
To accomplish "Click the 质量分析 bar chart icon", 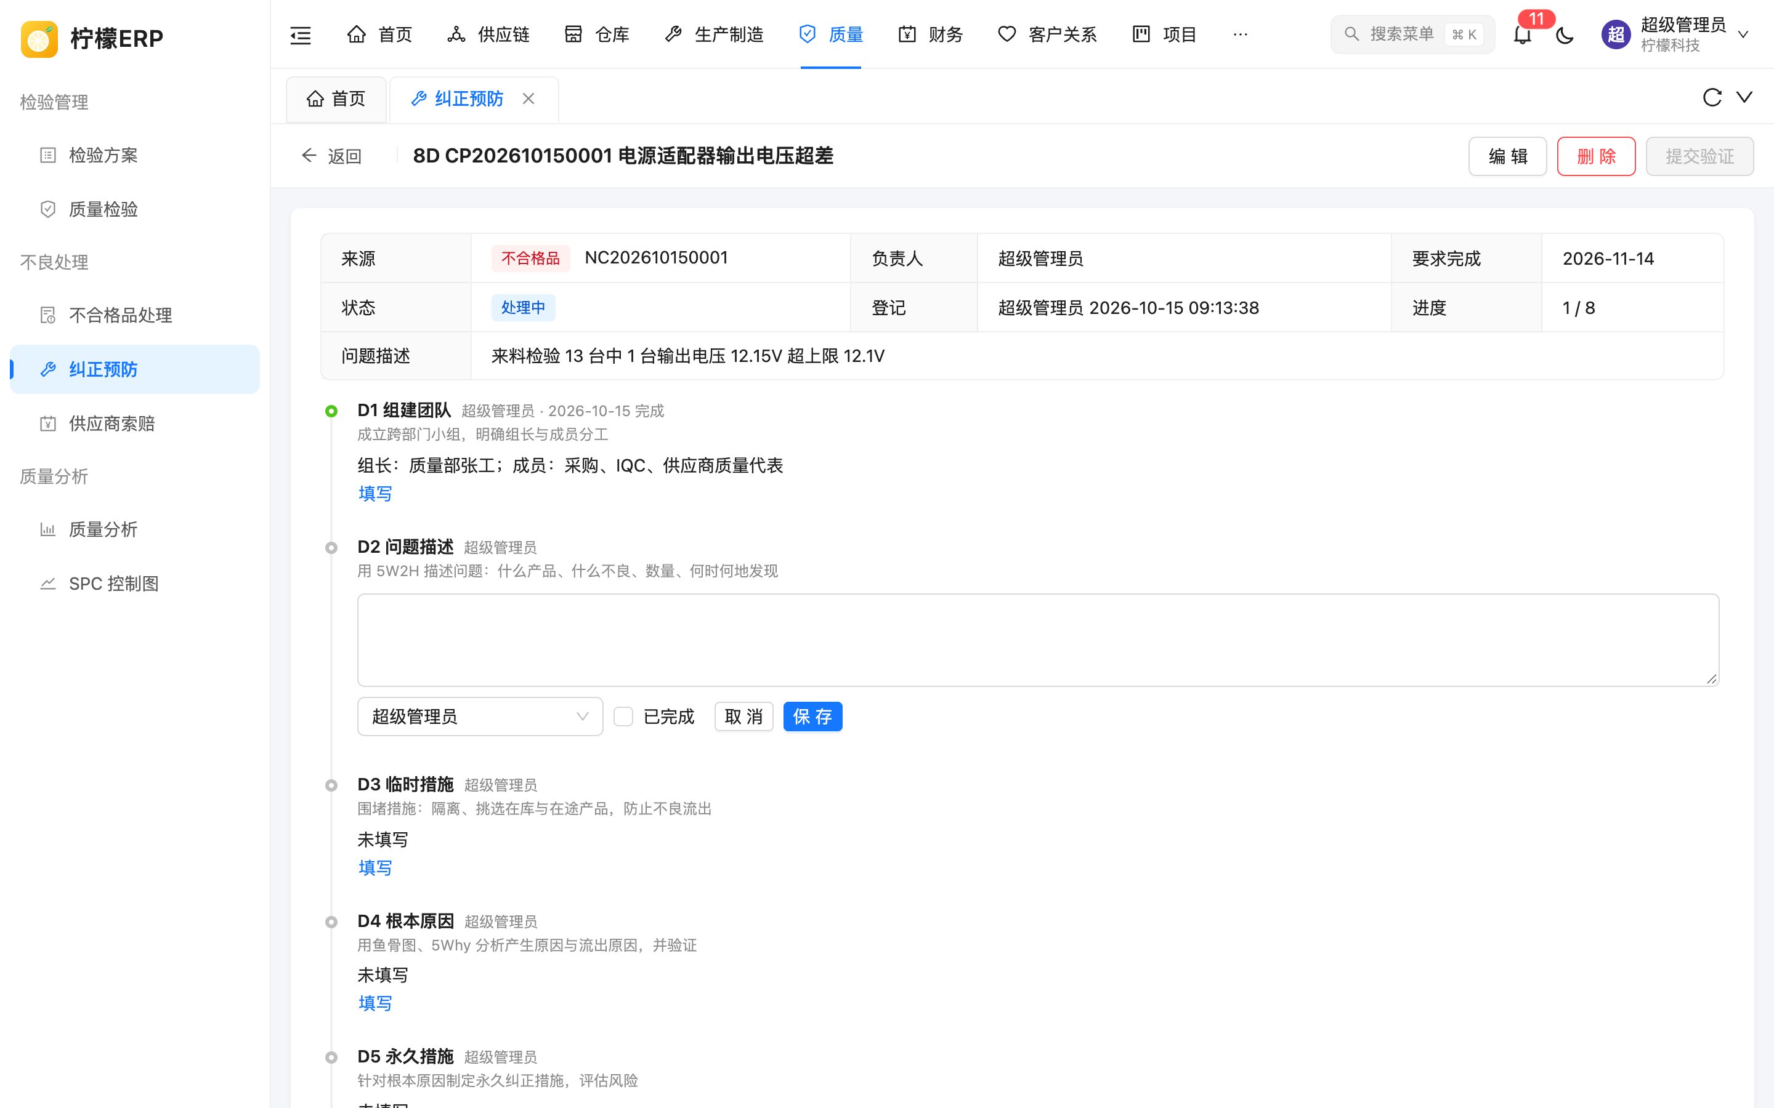I will tap(47, 529).
